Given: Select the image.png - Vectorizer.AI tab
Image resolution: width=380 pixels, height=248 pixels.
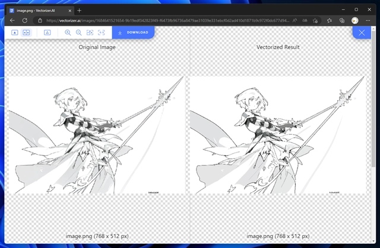Looking at the screenshot, I should [40, 11].
